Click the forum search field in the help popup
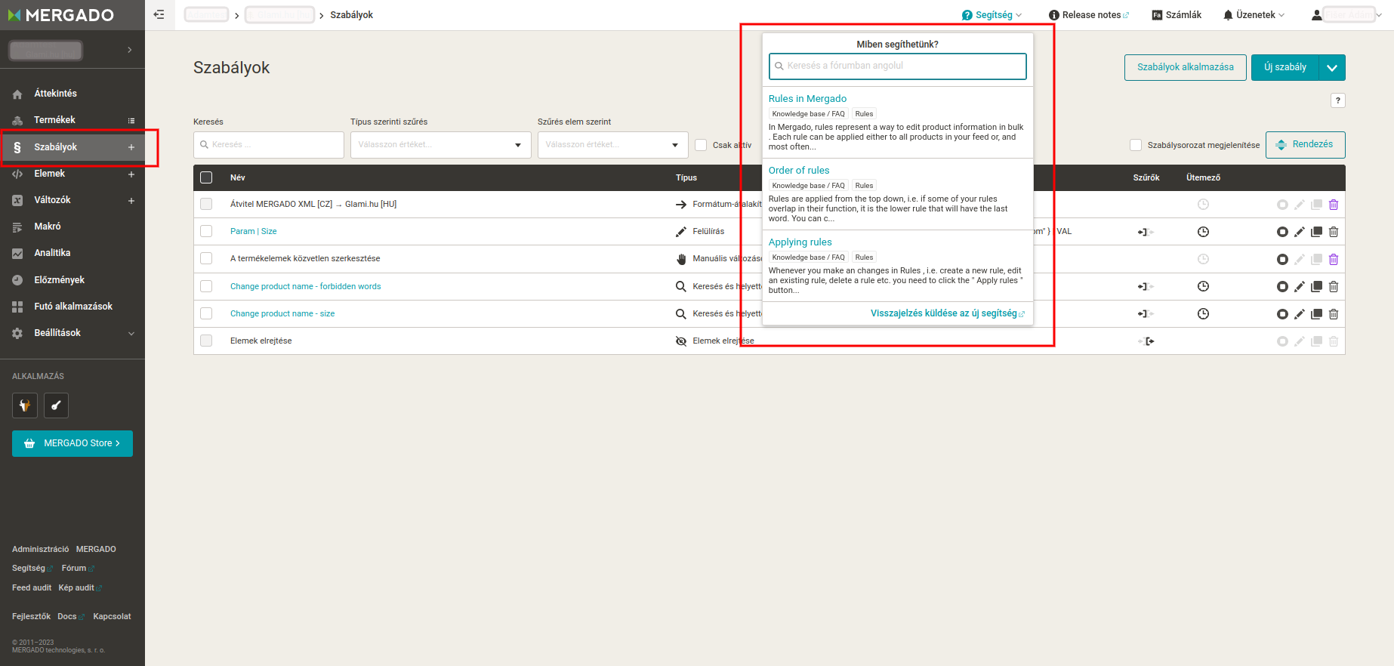Image resolution: width=1394 pixels, height=666 pixels. (899, 66)
